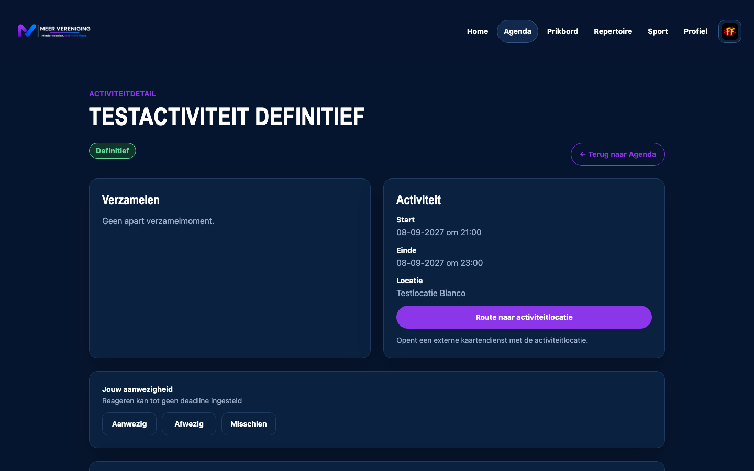Mark attendance as Misschien

click(x=249, y=424)
